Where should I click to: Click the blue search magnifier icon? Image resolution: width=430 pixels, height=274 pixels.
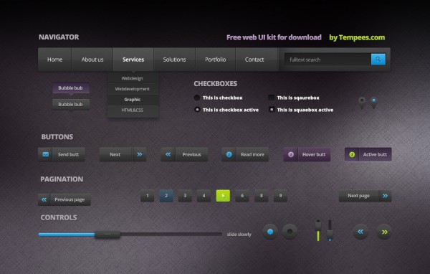378,60
